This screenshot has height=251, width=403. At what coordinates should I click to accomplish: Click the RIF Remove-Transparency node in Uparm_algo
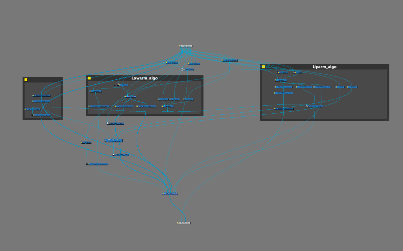coord(284,108)
